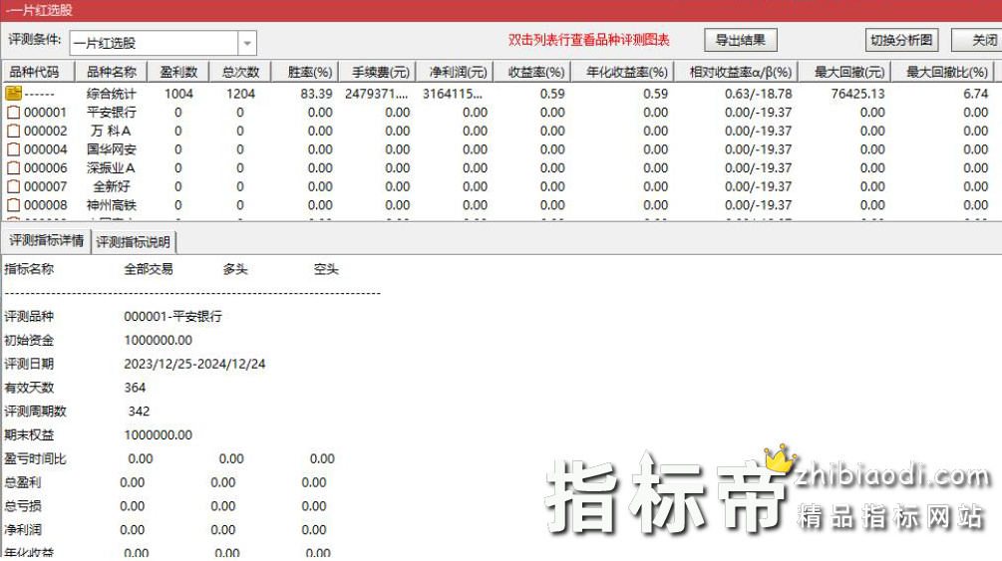The height and width of the screenshot is (561, 1002).
Task: Click the 000001-平安银行 评测品种 value
Action: [172, 316]
